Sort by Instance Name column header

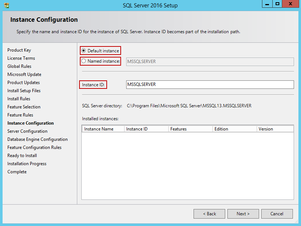[103, 129]
